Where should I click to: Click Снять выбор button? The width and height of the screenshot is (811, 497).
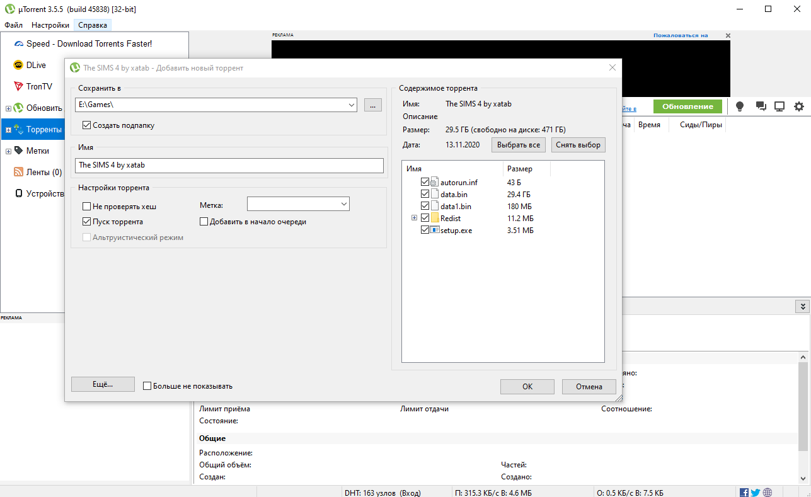click(578, 145)
